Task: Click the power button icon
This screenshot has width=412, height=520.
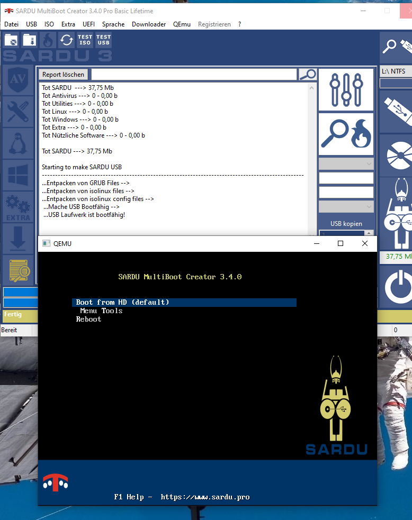Action: 397,287
